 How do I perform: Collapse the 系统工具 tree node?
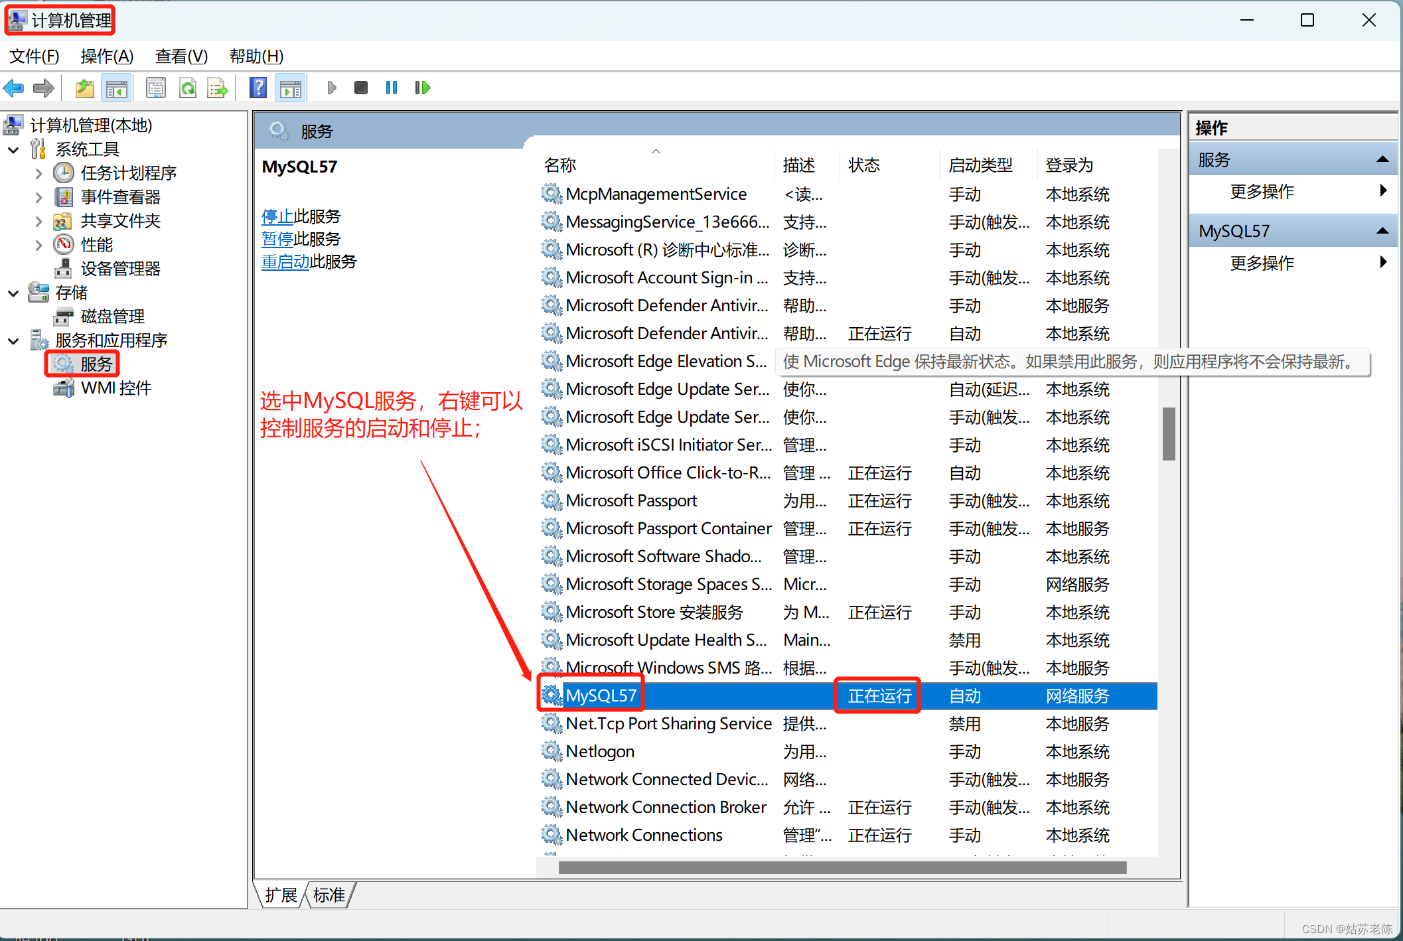click(x=13, y=150)
